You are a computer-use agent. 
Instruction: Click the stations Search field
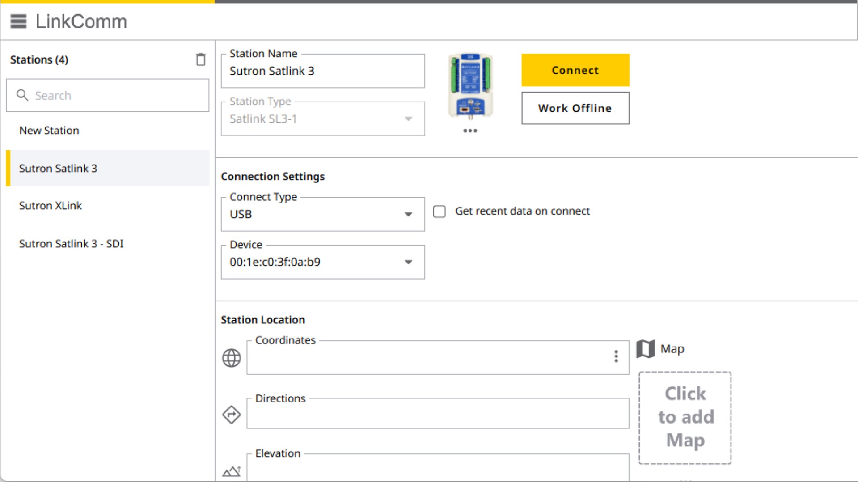click(108, 95)
